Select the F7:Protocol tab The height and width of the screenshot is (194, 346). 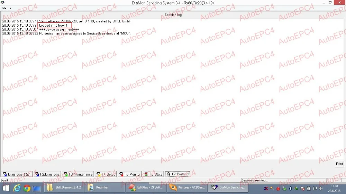click(177, 174)
